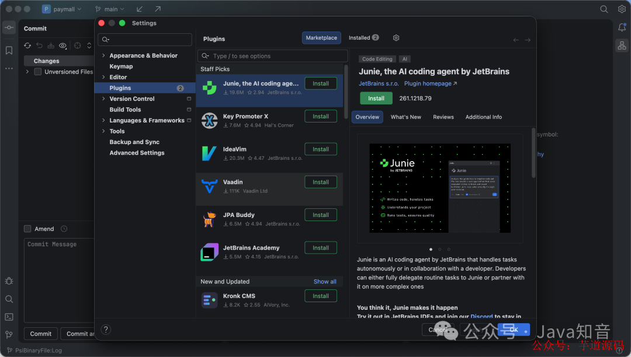The image size is (631, 357).
Task: Expand Languages & Frameworks settings node
Action: point(103,121)
